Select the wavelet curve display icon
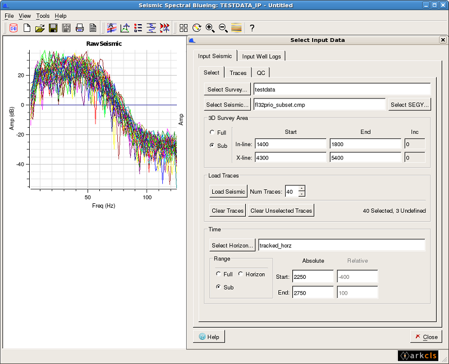This screenshot has width=449, height=364. coord(152,27)
